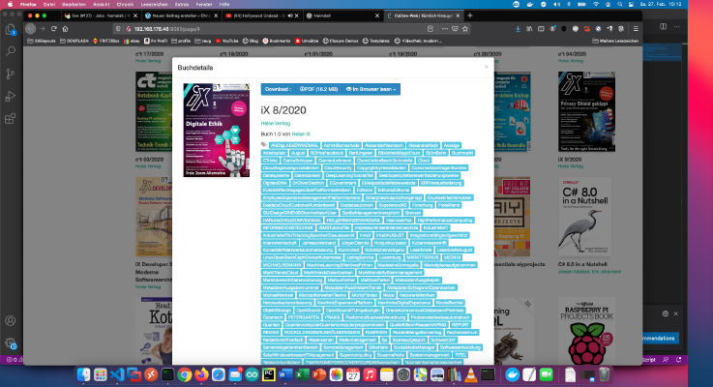Open VS Code Extensions sidebar icon

pos(10,119)
